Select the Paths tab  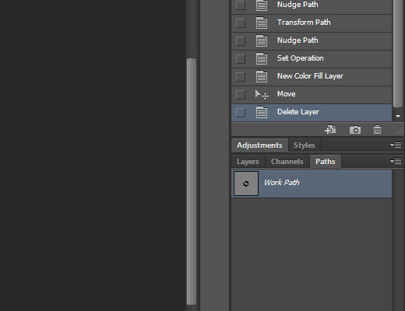click(x=326, y=162)
